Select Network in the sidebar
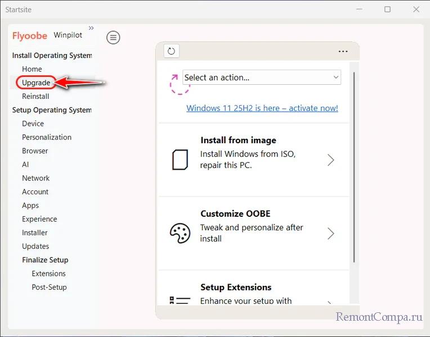 click(x=35, y=178)
